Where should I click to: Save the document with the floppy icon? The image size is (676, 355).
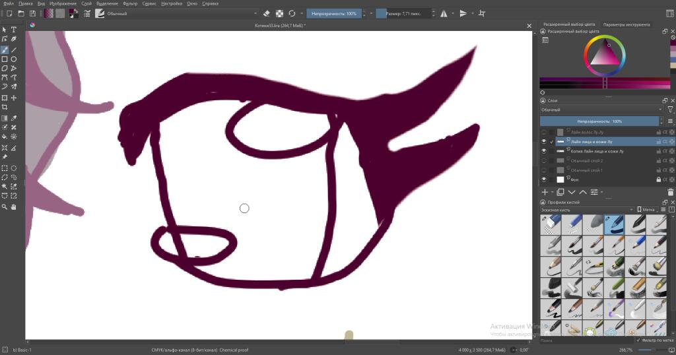[32, 14]
